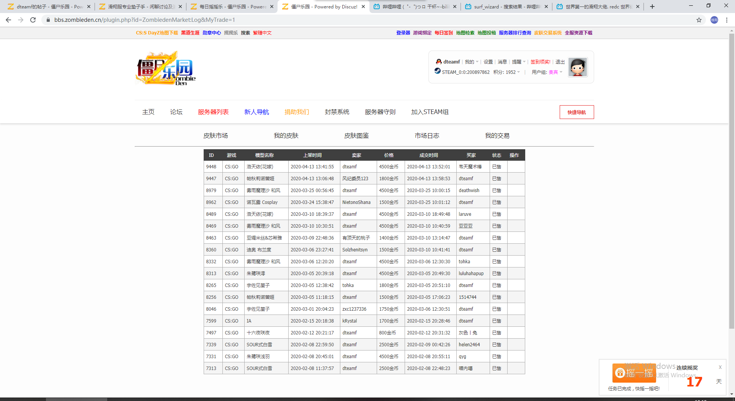Open a new browser tab with plus icon
Image resolution: width=735 pixels, height=401 pixels.
point(652,7)
